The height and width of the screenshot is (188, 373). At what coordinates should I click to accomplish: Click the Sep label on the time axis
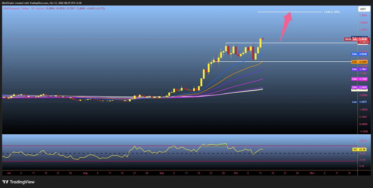[161, 174]
